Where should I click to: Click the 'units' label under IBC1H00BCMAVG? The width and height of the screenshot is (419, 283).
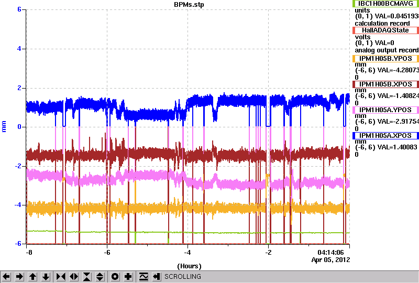(362, 10)
